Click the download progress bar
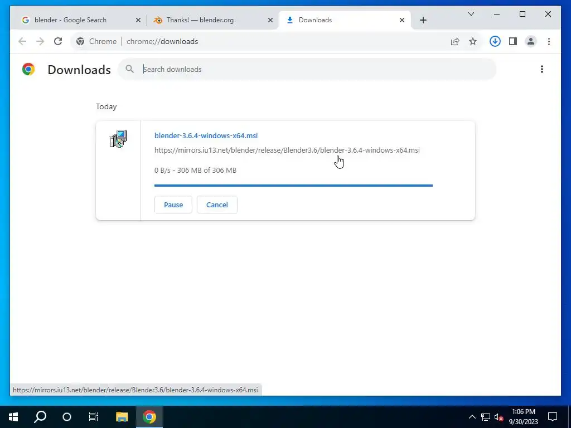Screen dimensions: 571x428 [x=293, y=186]
